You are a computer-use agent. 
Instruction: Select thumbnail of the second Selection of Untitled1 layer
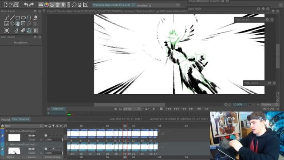click(14, 151)
